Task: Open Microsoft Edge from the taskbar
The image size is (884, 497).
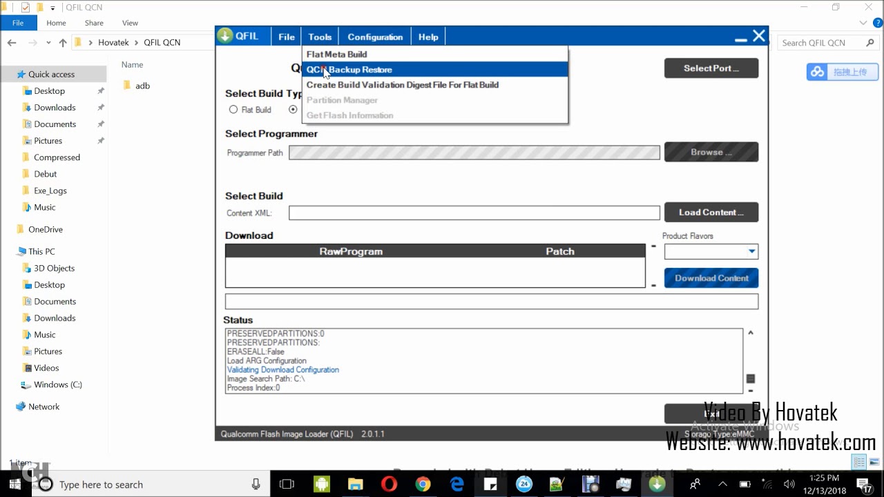Action: click(457, 485)
